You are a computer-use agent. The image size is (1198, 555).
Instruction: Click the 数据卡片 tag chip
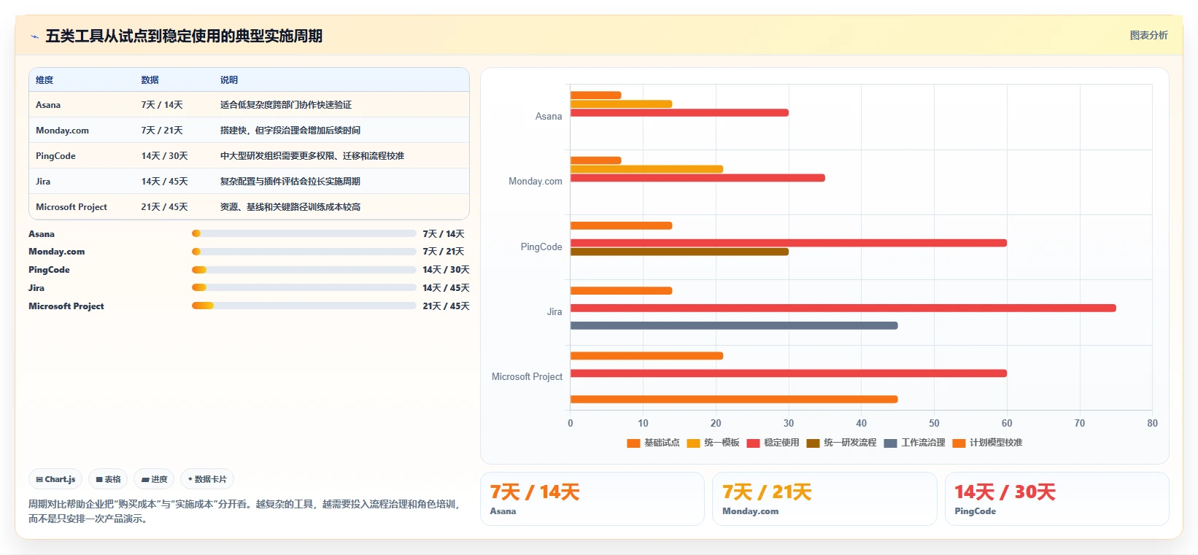pyautogui.click(x=207, y=479)
